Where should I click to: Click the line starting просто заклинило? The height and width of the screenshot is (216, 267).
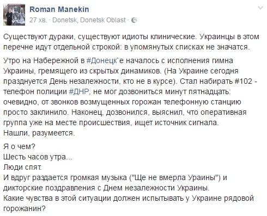125,112
